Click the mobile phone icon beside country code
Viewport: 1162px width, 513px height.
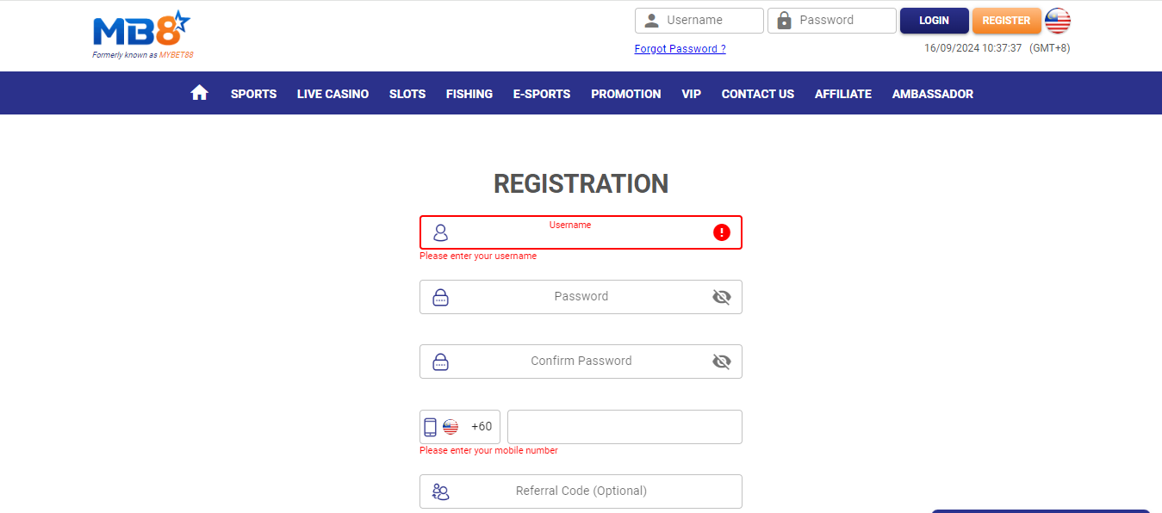(431, 426)
